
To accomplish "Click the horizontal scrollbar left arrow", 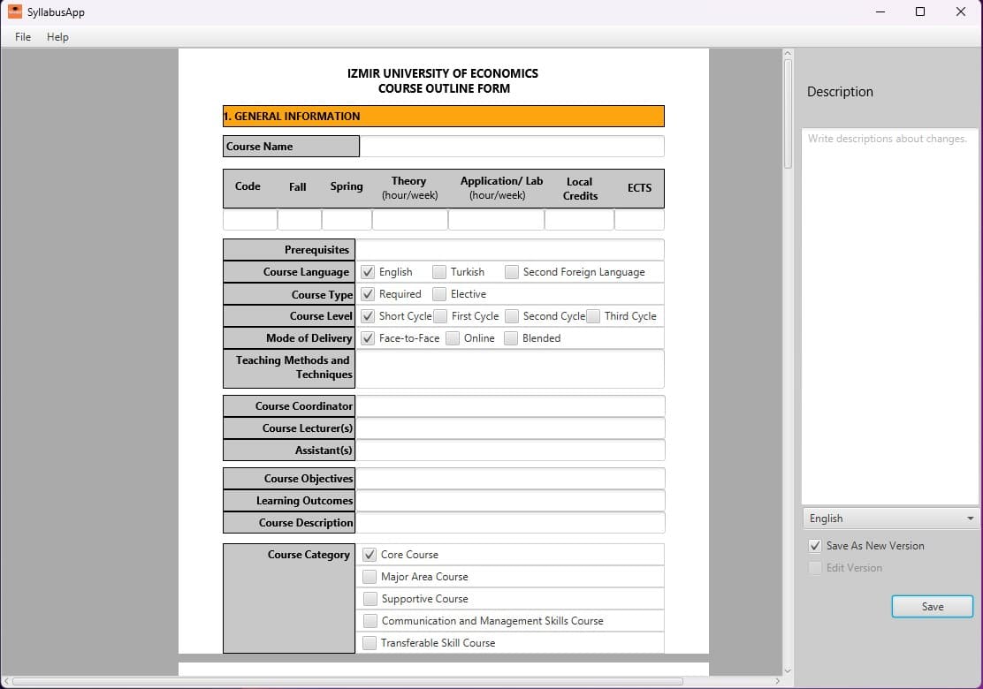I will point(6,681).
